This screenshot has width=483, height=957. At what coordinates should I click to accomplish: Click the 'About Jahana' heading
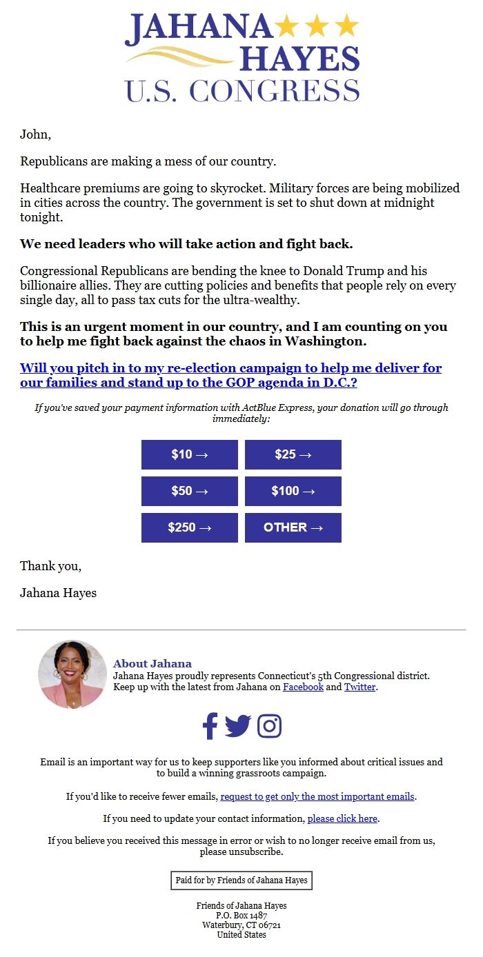click(152, 664)
